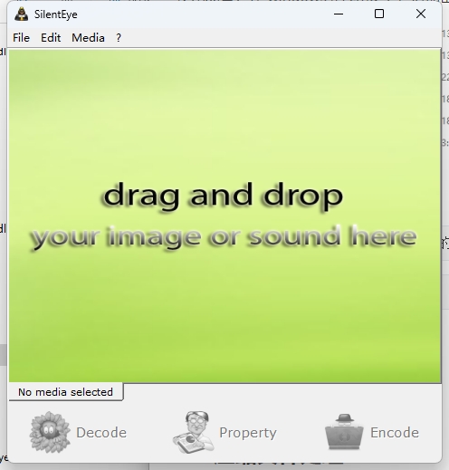This screenshot has width=449, height=470.
Task: Close the SilentEye window
Action: (x=421, y=14)
